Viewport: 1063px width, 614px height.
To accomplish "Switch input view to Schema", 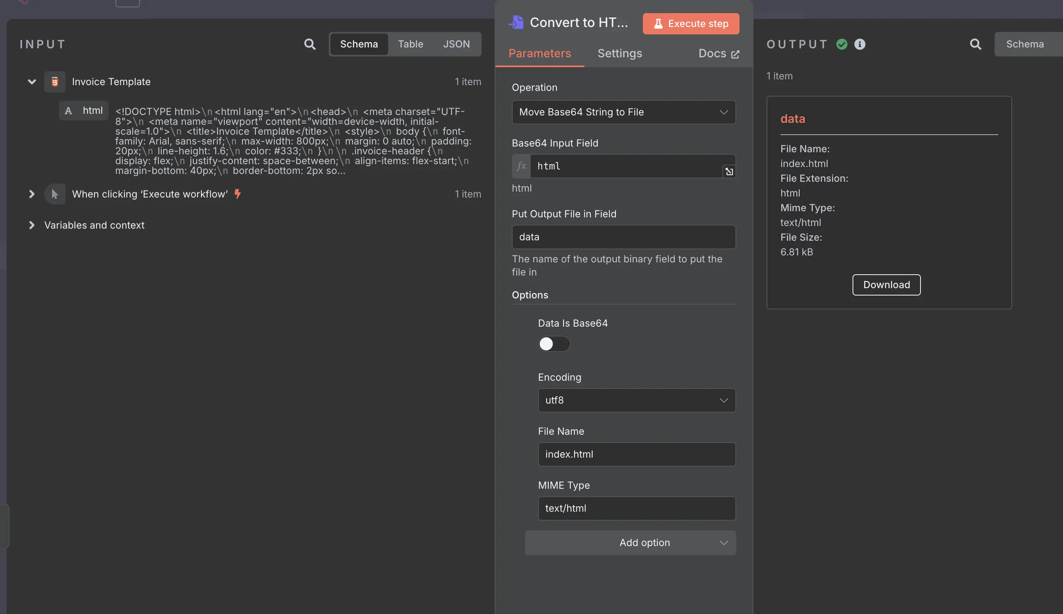I will 359,44.
